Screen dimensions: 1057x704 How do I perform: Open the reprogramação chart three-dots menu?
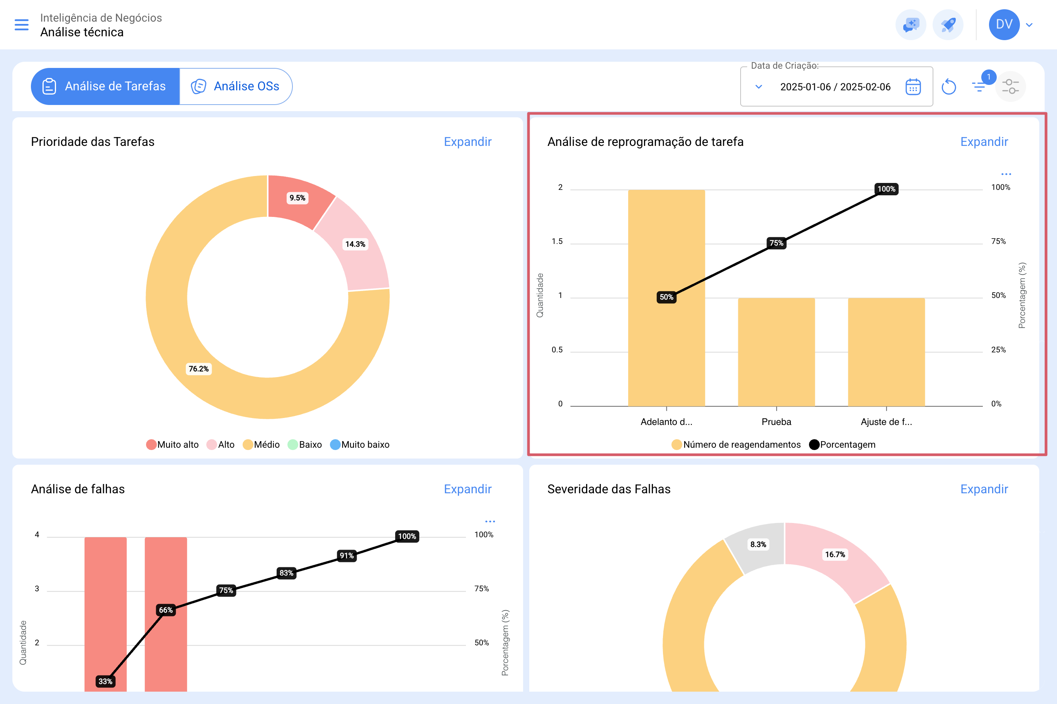point(1006,174)
